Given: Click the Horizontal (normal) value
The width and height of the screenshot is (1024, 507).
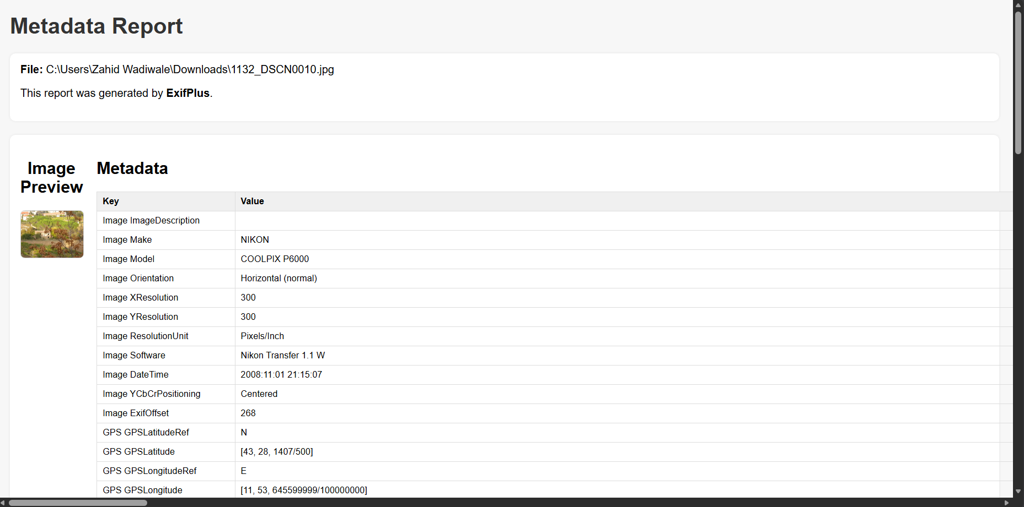Looking at the screenshot, I should coord(279,279).
